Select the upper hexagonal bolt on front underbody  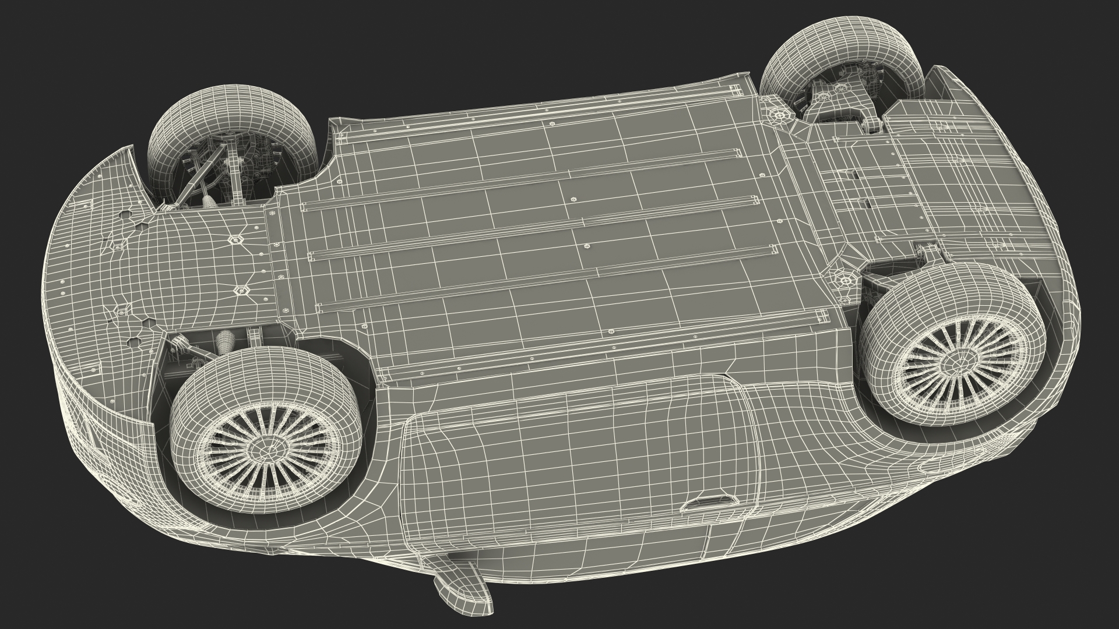pos(235,239)
